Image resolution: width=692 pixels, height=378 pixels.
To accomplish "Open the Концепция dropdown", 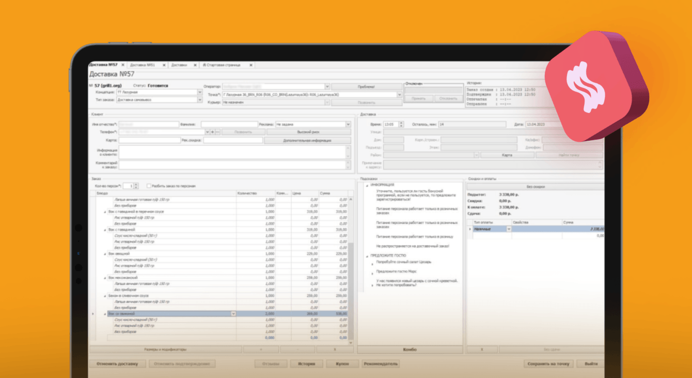I will tap(200, 92).
